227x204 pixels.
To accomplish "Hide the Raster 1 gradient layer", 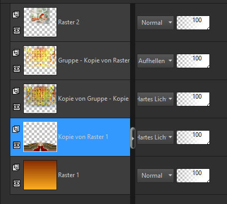I will click(17, 183).
